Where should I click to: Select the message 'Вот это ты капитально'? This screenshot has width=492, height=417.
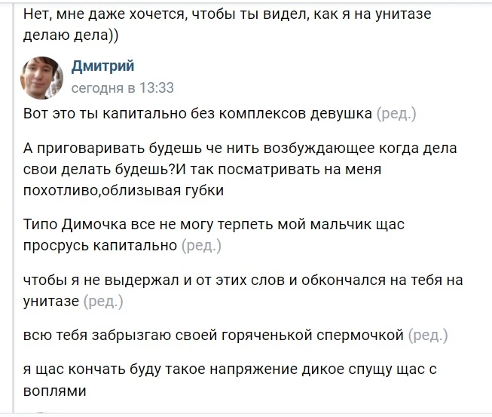coord(197,113)
